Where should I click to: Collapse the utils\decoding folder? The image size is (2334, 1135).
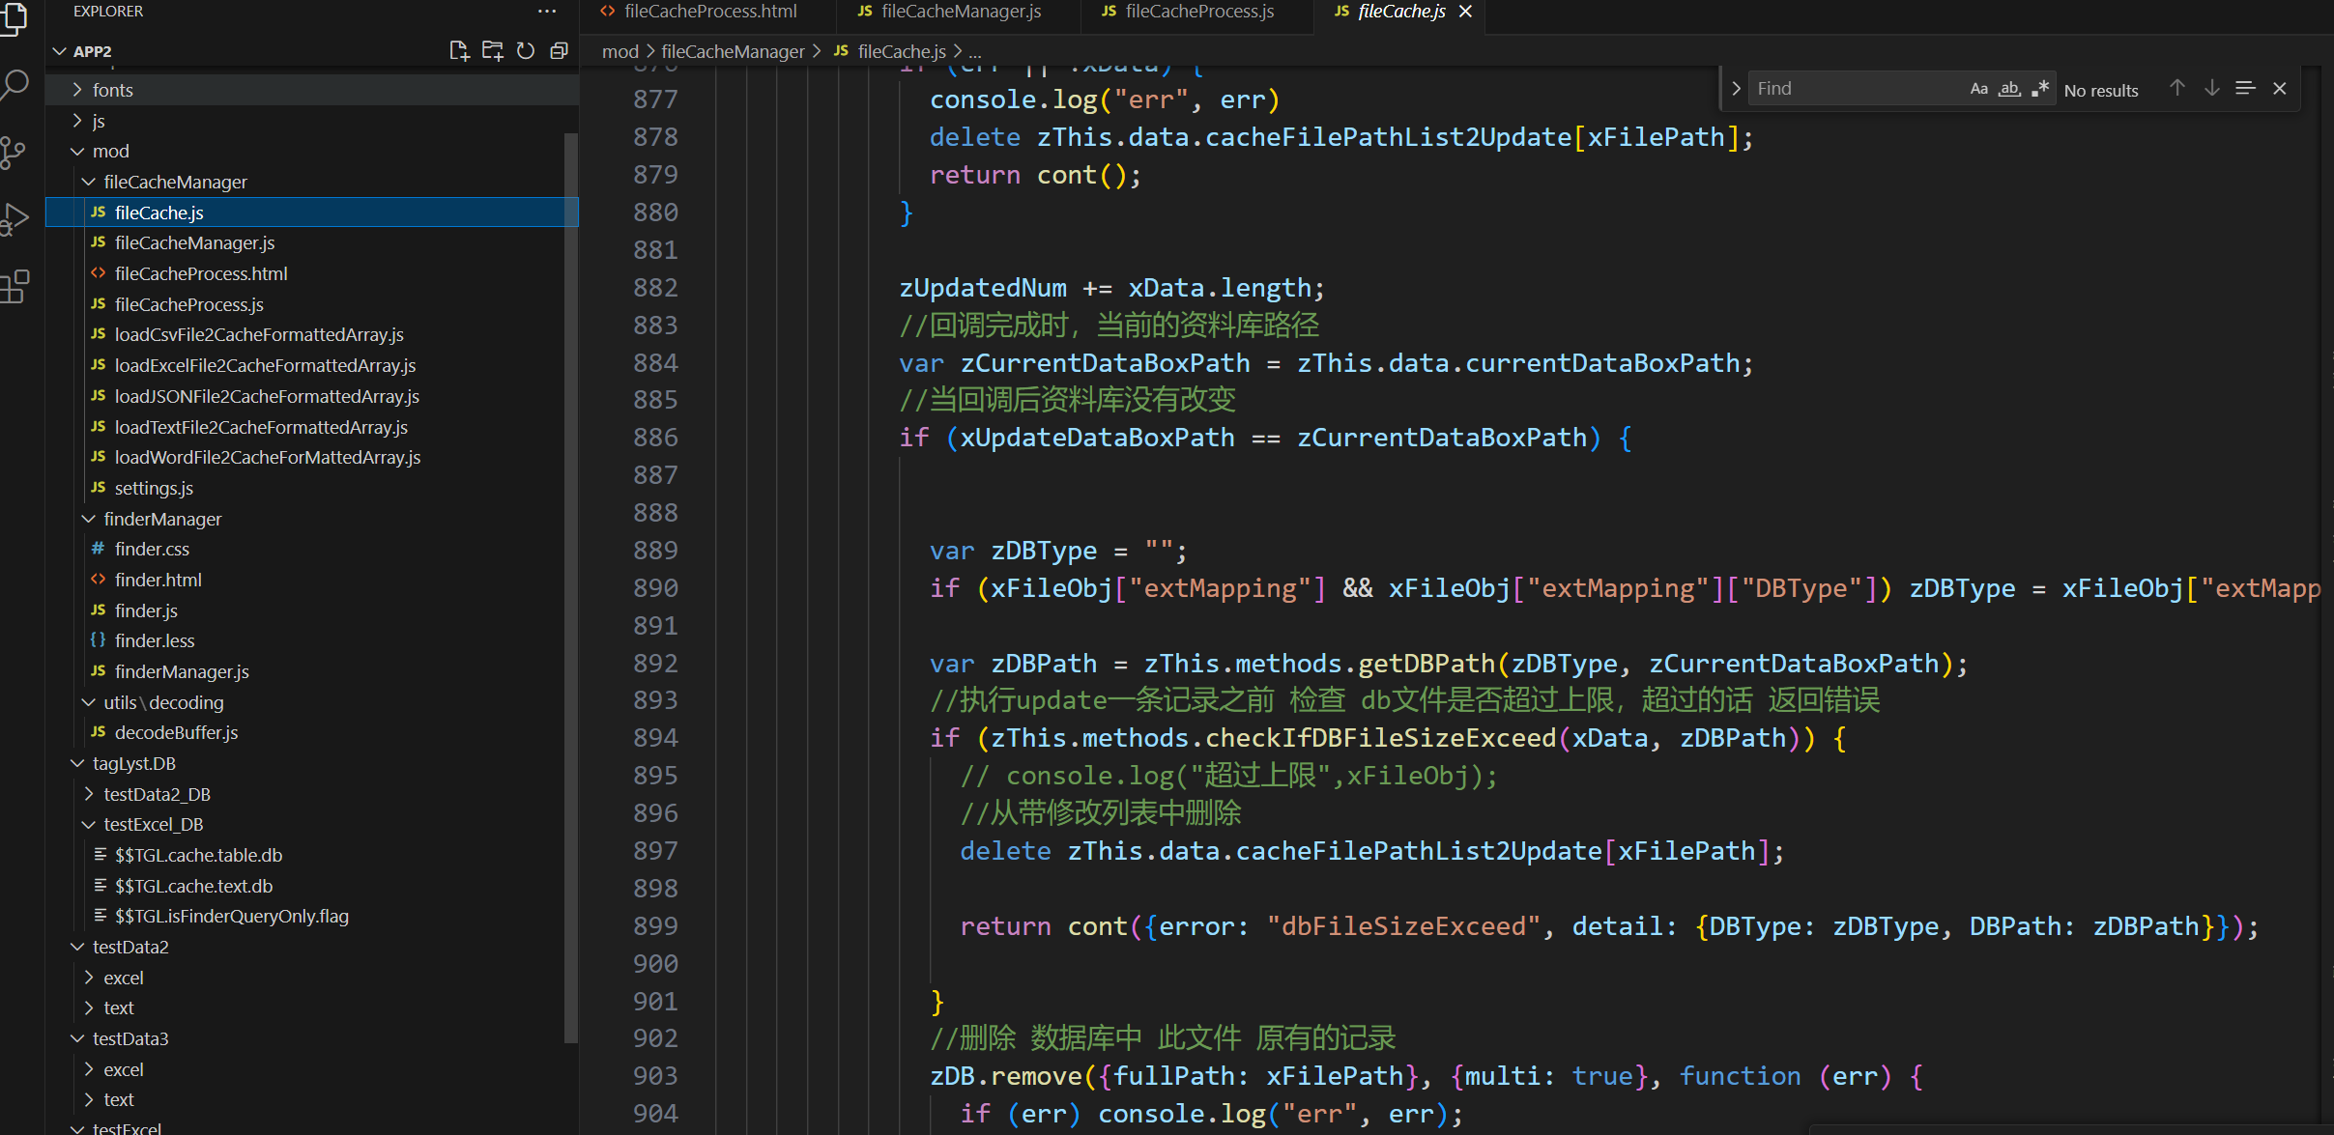(x=311, y=702)
